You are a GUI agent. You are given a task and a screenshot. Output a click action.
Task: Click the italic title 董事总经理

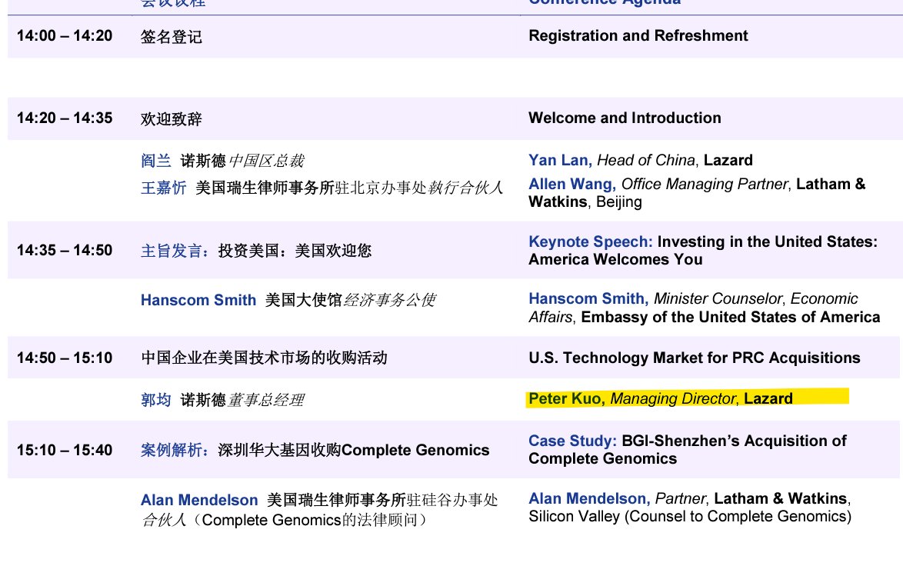(266, 400)
